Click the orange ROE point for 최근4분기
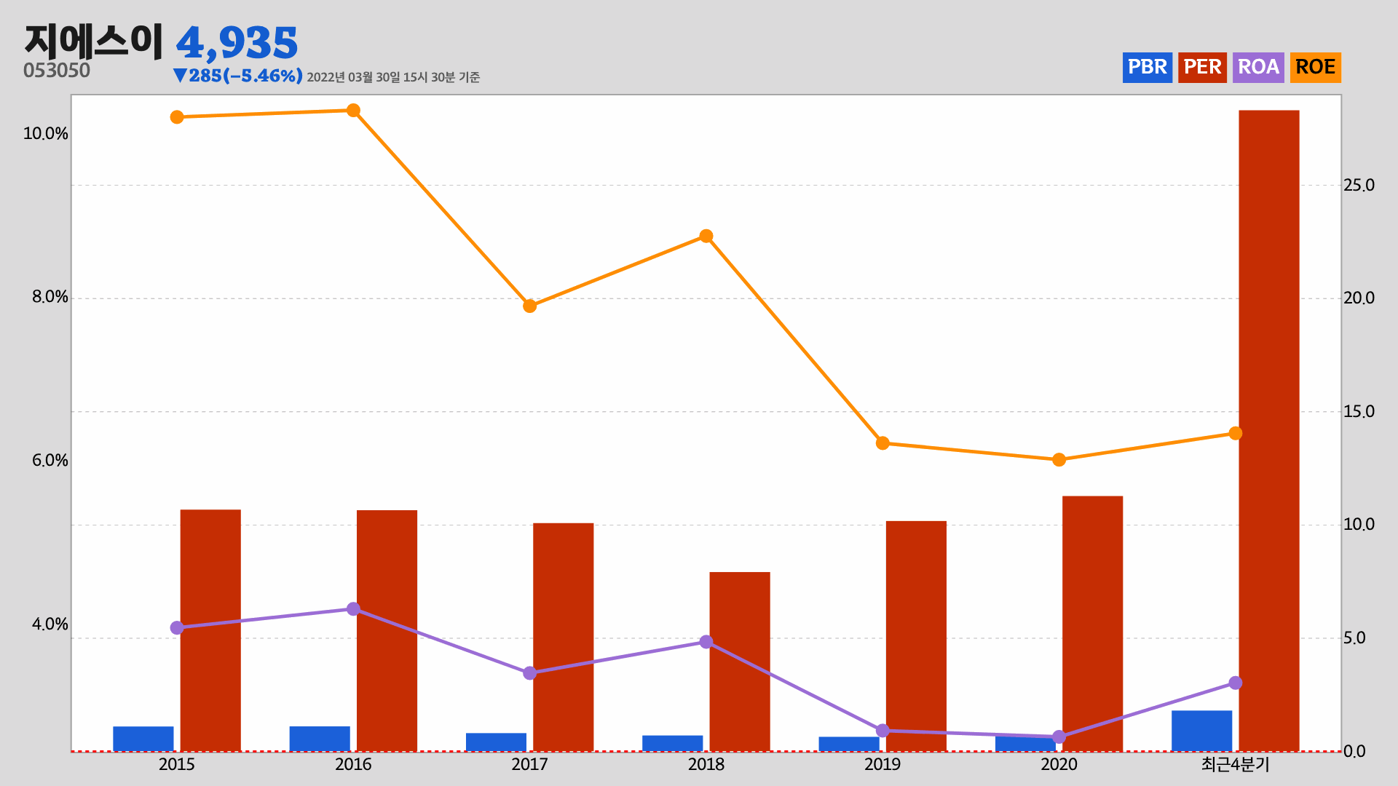 coord(1236,434)
